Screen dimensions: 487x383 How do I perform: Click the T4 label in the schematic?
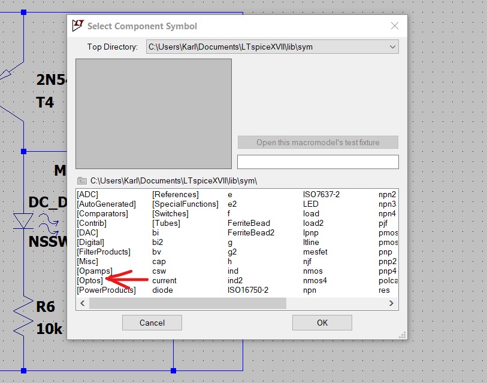(x=45, y=103)
